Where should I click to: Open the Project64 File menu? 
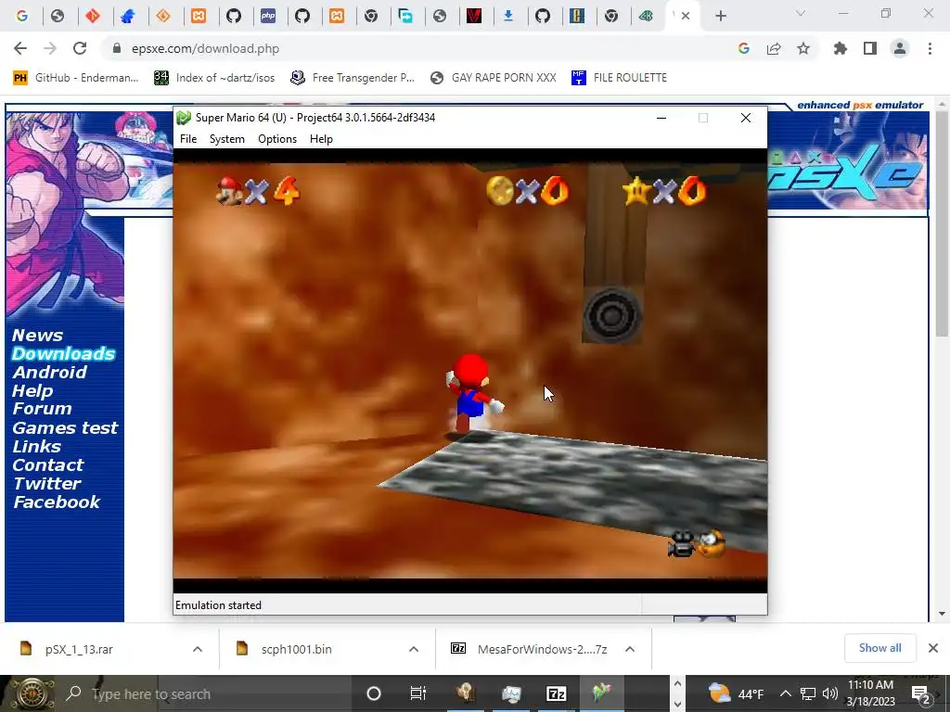pyautogui.click(x=188, y=139)
